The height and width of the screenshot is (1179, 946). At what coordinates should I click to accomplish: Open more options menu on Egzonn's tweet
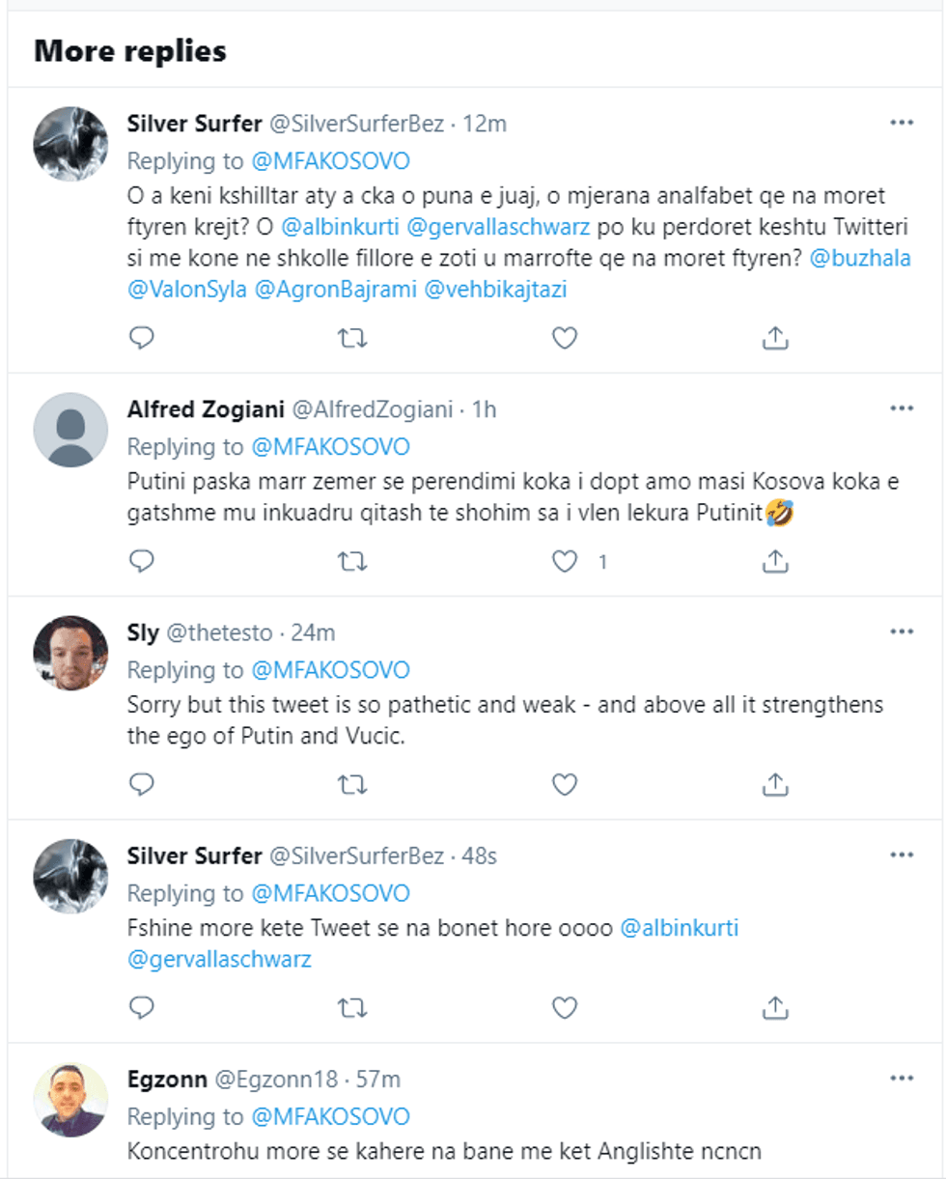click(x=901, y=1080)
